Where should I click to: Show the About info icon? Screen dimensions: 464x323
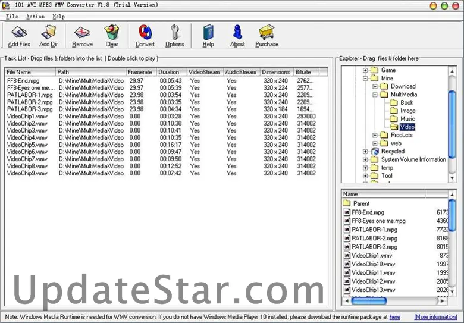click(x=237, y=36)
